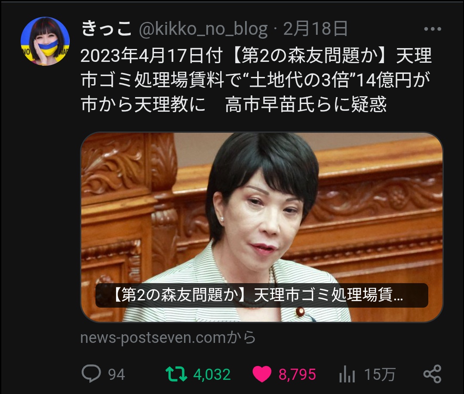
Task: Tap the share icon
Action: click(432, 374)
